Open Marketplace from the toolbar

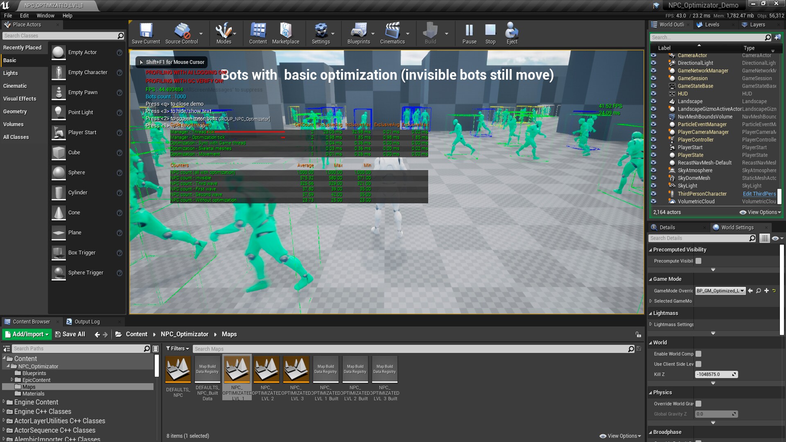point(285,33)
